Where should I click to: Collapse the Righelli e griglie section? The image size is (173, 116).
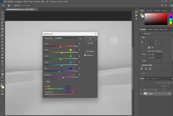[x=140, y=65]
